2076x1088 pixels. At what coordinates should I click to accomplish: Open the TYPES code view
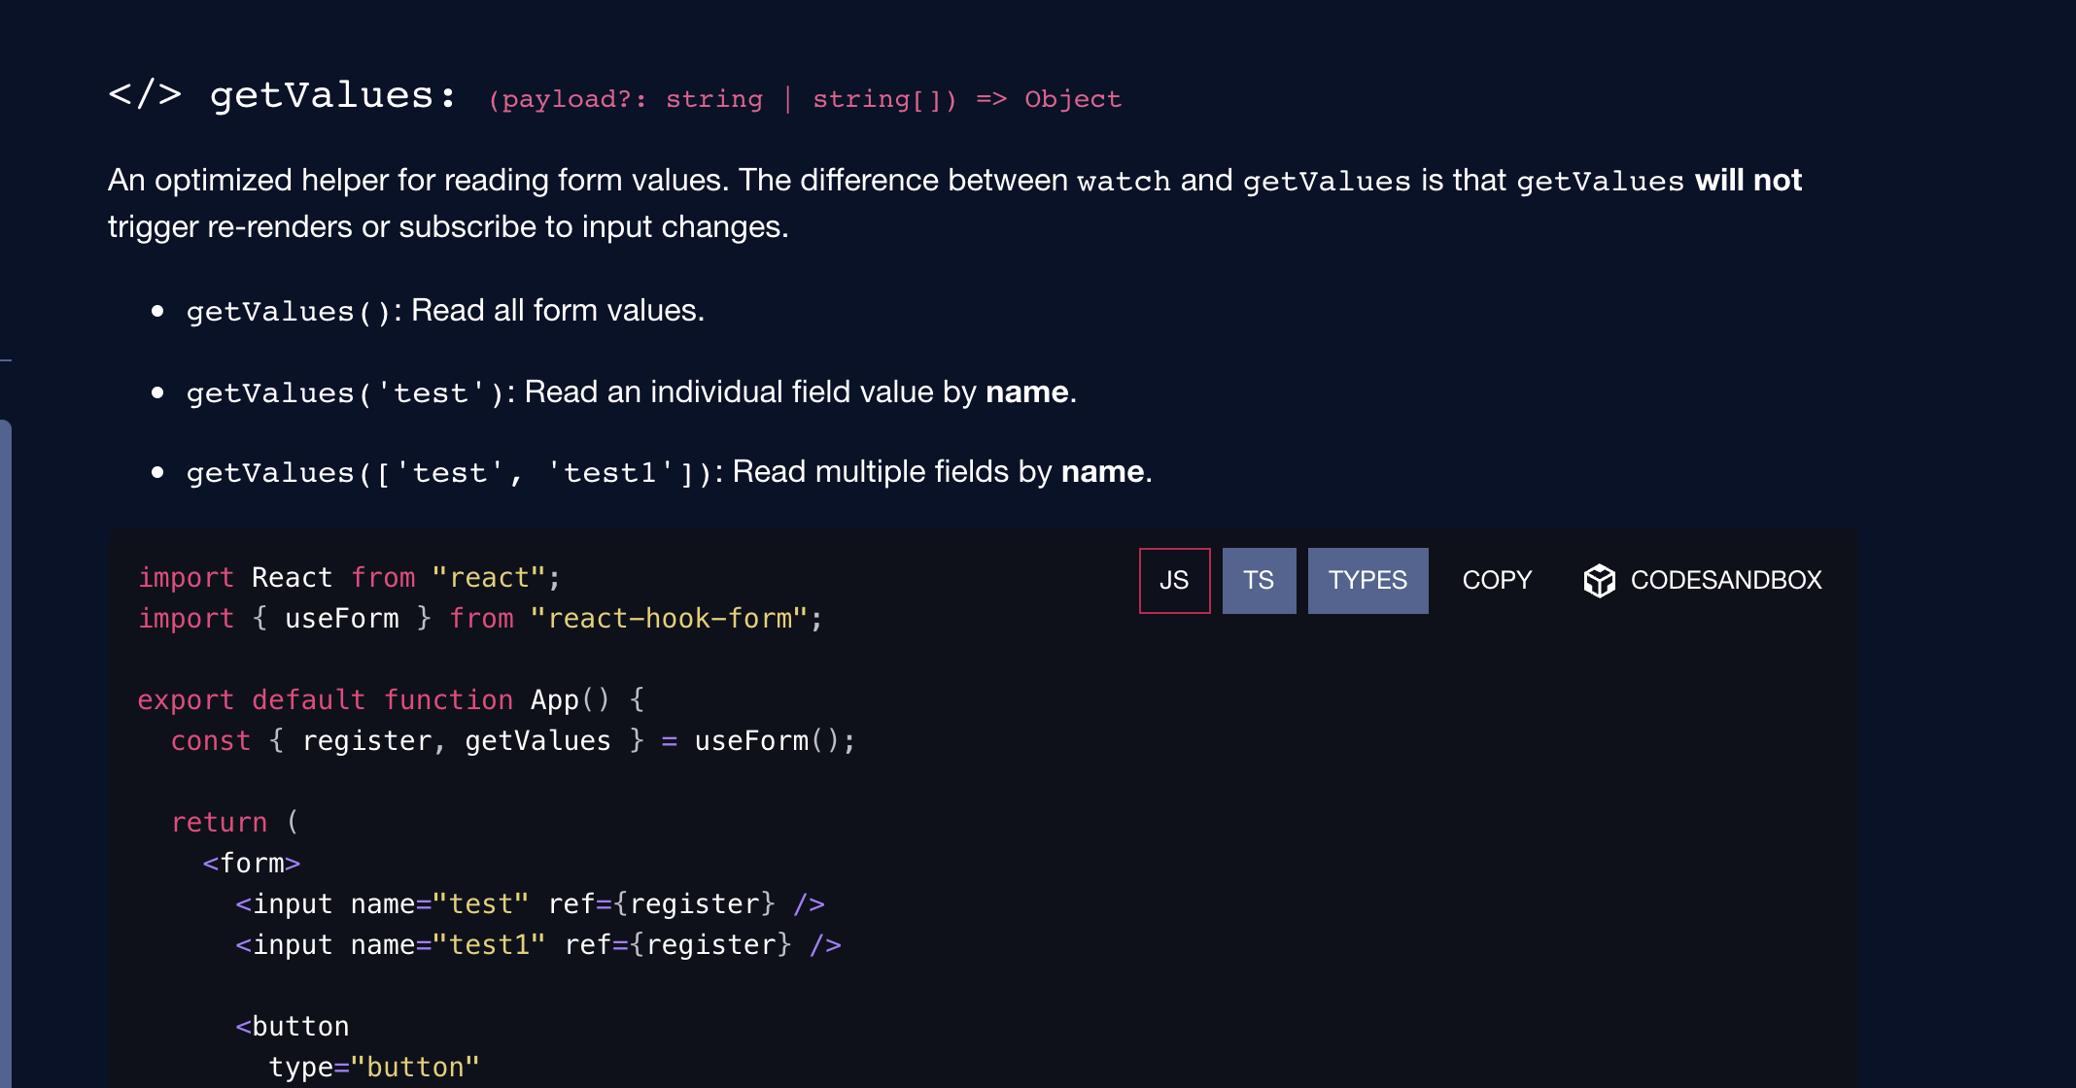[1367, 580]
